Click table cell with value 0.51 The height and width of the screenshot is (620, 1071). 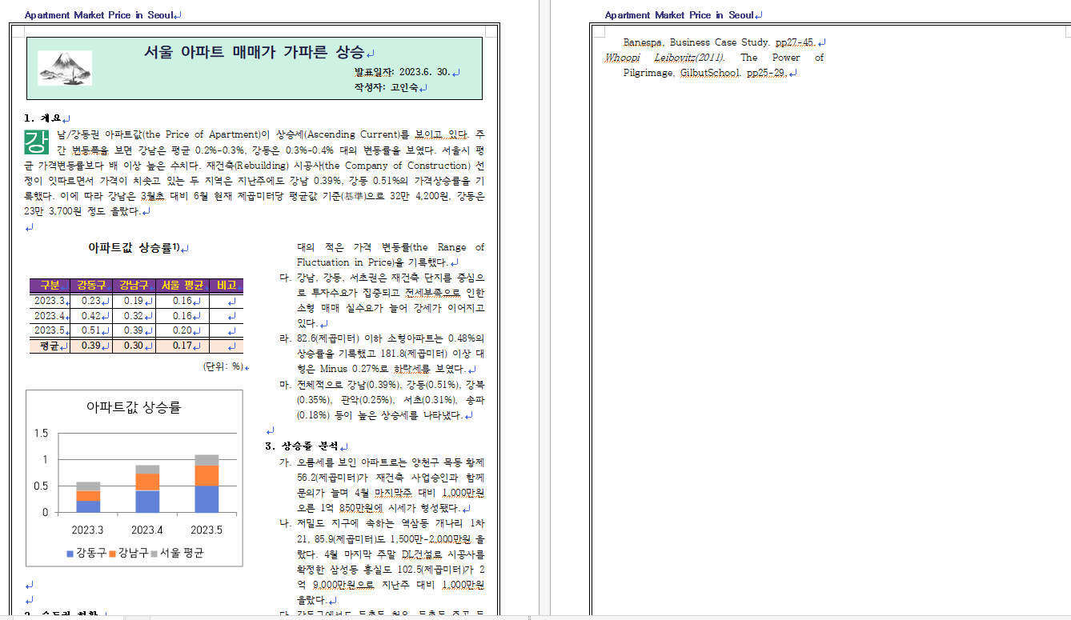(x=90, y=330)
